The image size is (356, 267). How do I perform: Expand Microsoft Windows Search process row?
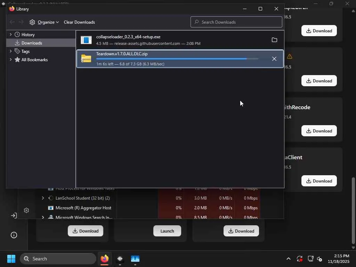pyautogui.click(x=43, y=217)
